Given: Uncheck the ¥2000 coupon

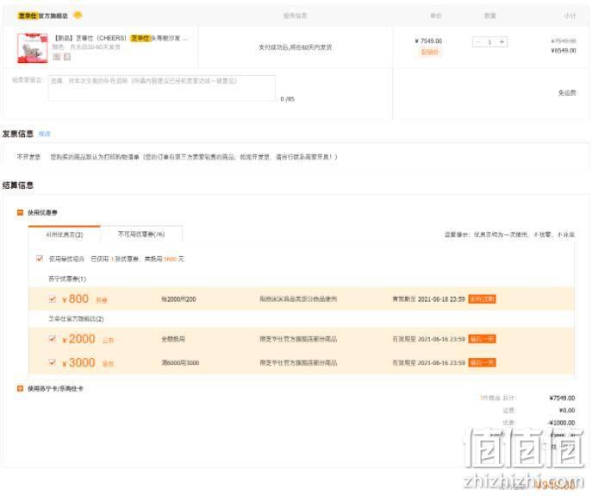Looking at the screenshot, I should point(53,339).
